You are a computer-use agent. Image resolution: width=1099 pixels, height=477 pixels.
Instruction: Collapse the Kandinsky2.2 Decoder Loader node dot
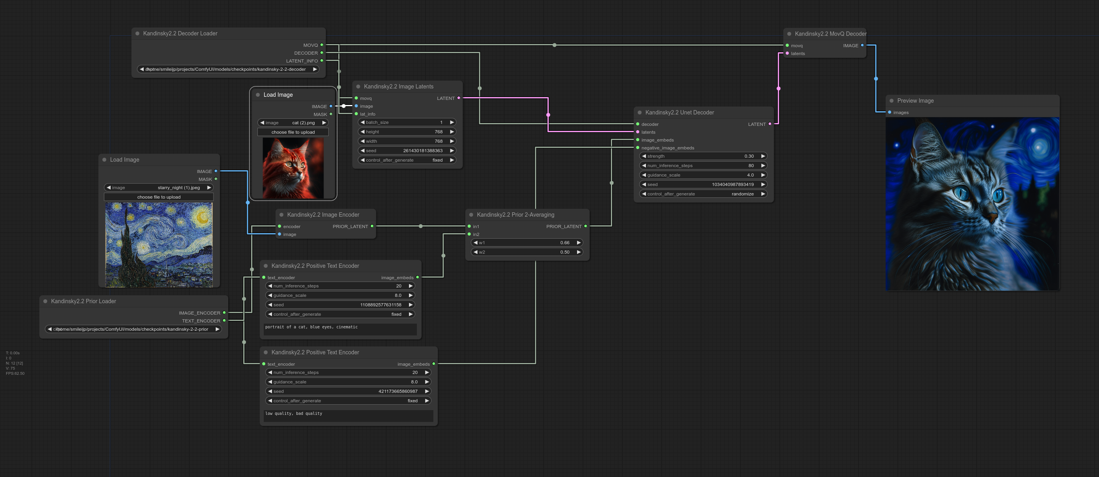pos(137,33)
